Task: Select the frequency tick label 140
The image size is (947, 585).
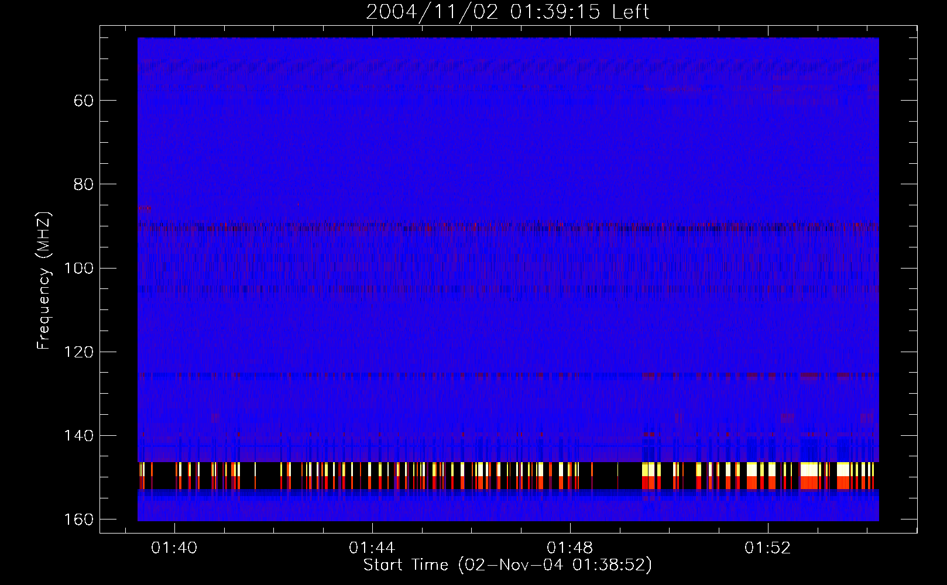Action: coord(79,436)
